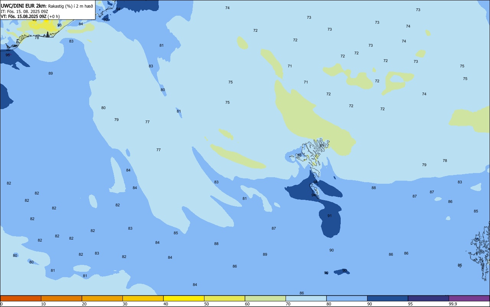This screenshot has width=490, height=307.
Task: Select the '40' tick label on the color scale
Action: (166, 304)
